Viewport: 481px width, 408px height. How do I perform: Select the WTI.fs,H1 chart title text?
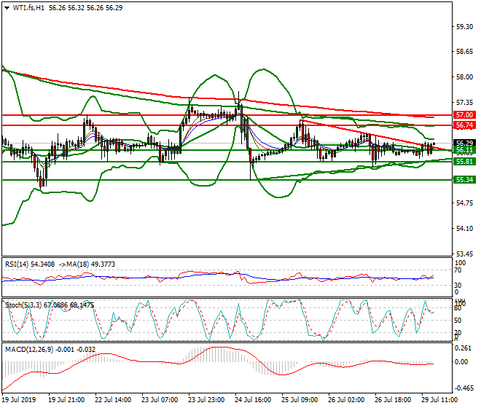point(28,8)
